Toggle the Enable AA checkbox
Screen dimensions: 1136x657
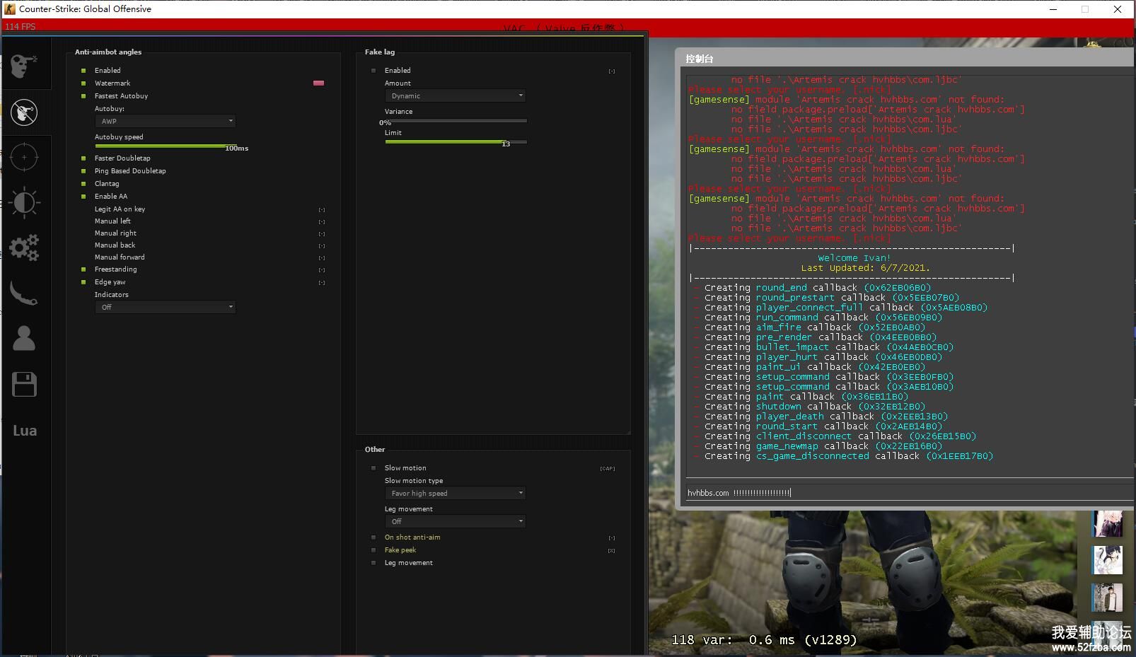pyautogui.click(x=83, y=197)
